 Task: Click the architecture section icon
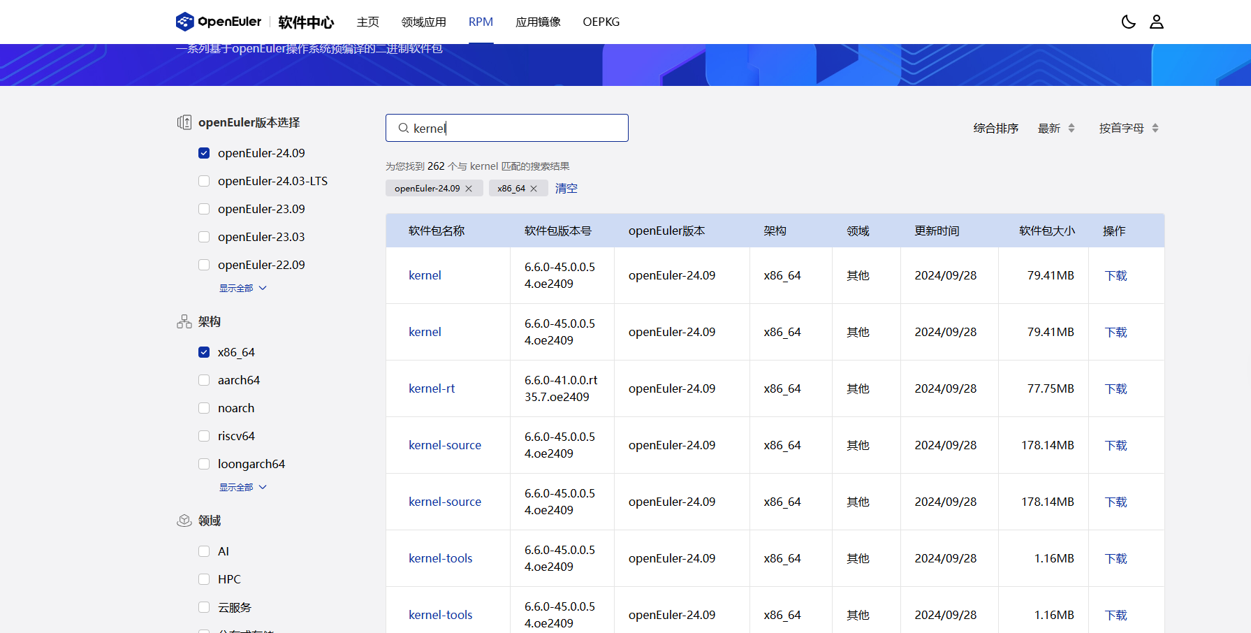(x=184, y=321)
